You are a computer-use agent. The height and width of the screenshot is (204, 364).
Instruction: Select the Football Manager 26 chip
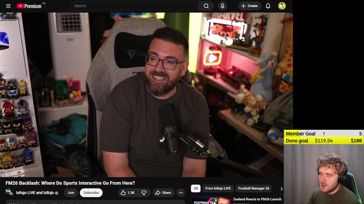click(254, 188)
